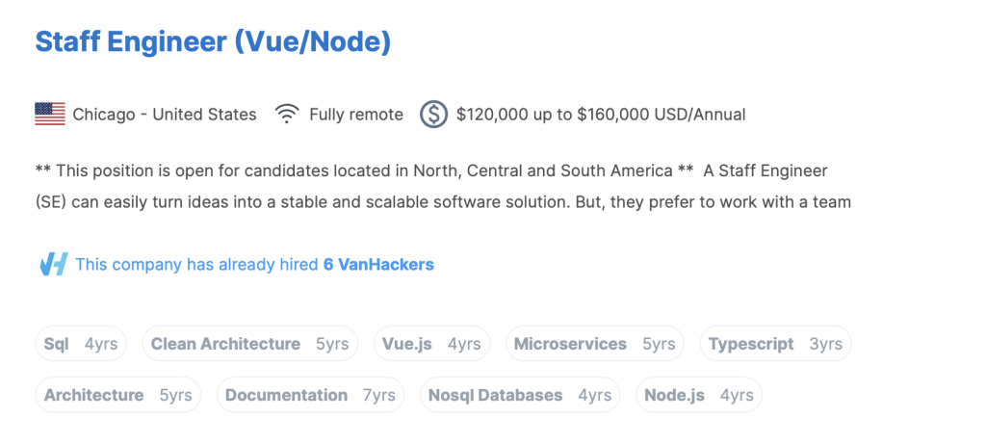Image resolution: width=986 pixels, height=444 pixels.
Task: Click the Chicago - United States location text
Action: [165, 115]
